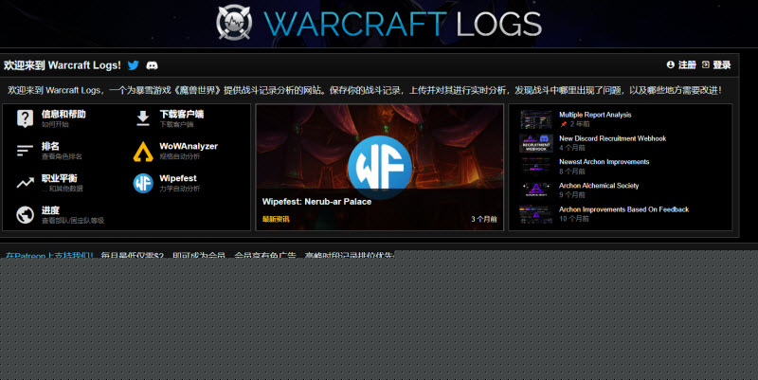Open the 信息和帮助 menu item
Screen dimensions: 758x380
(63, 114)
